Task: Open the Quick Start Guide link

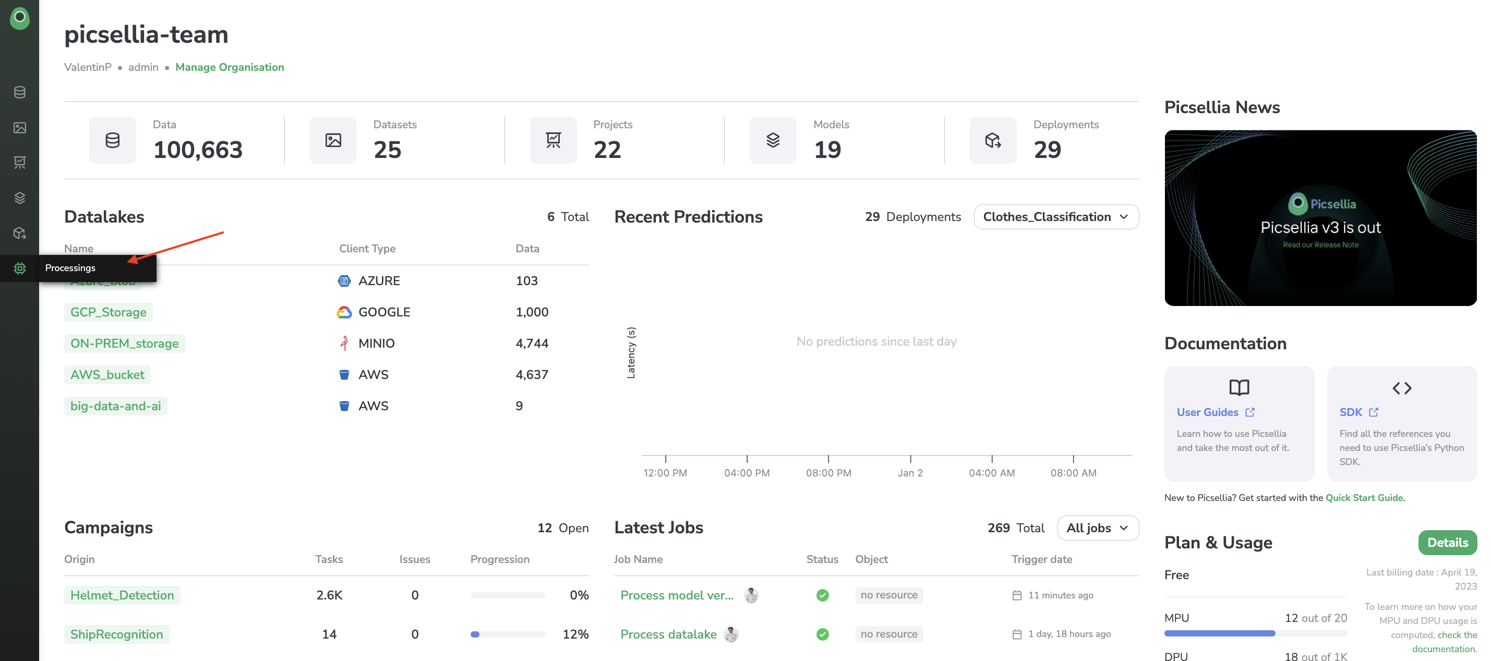Action: pos(1365,498)
